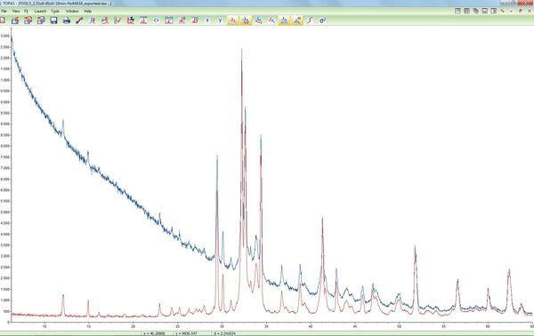Image resolution: width=534 pixels, height=336 pixels.
Task: Click the toolbar icon labeled y
Action: 220,20
